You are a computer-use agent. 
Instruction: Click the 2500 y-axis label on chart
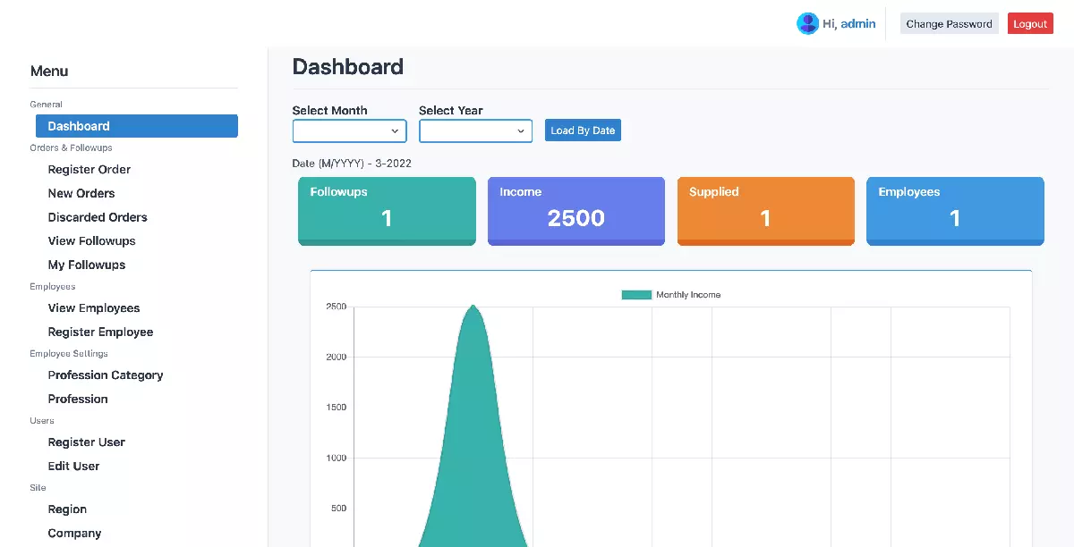pyautogui.click(x=337, y=307)
